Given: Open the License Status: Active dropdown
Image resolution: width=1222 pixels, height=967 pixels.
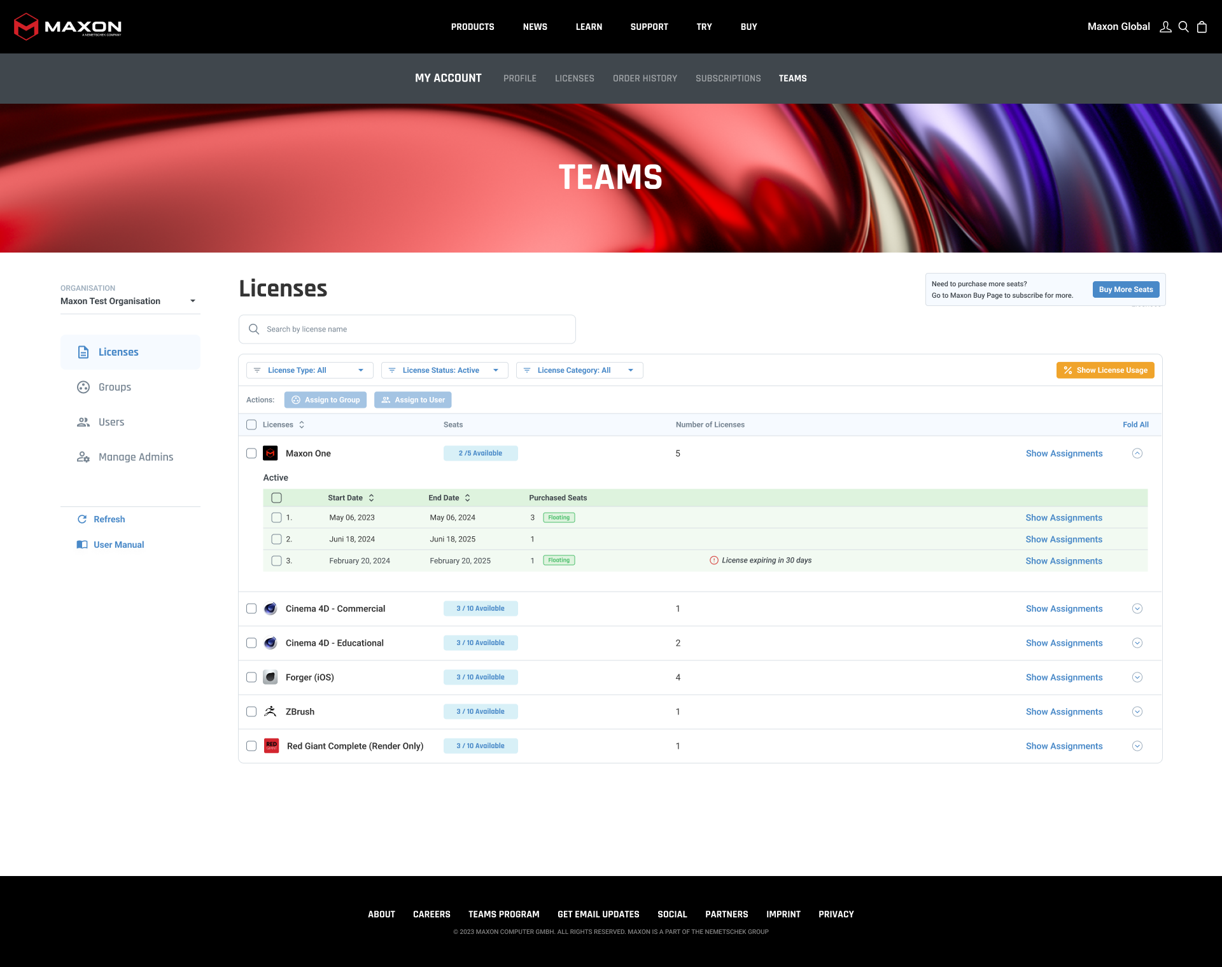Looking at the screenshot, I should 445,370.
